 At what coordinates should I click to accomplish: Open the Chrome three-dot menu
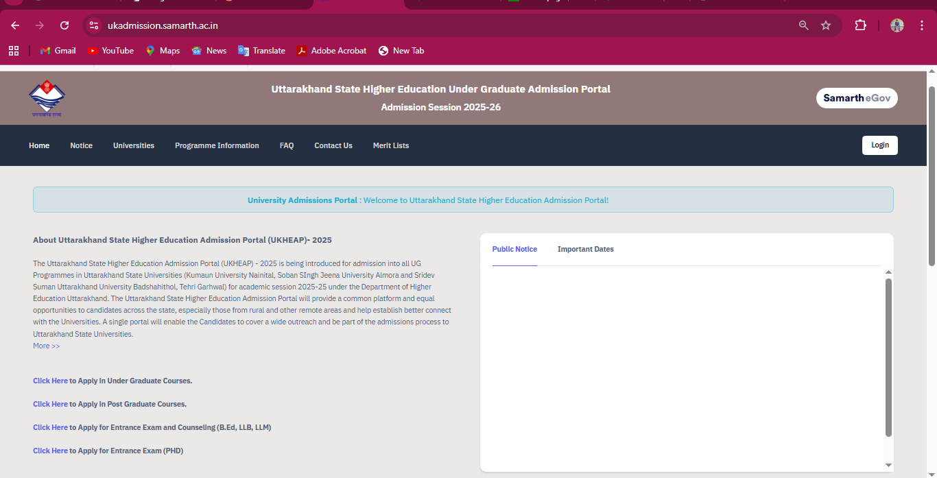click(x=922, y=25)
